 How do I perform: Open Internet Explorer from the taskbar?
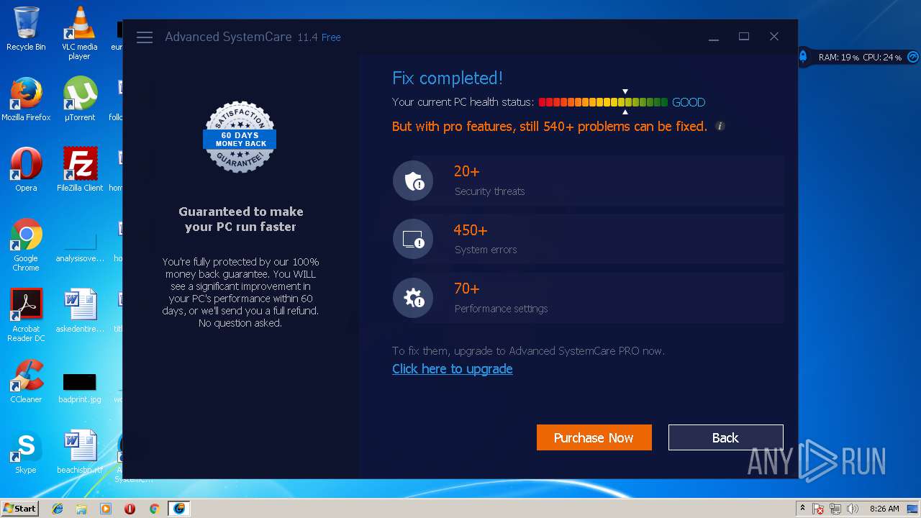coord(58,509)
